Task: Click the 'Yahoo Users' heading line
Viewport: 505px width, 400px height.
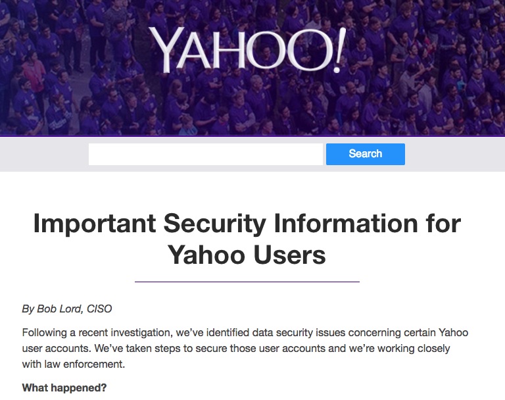Action: pos(247,255)
